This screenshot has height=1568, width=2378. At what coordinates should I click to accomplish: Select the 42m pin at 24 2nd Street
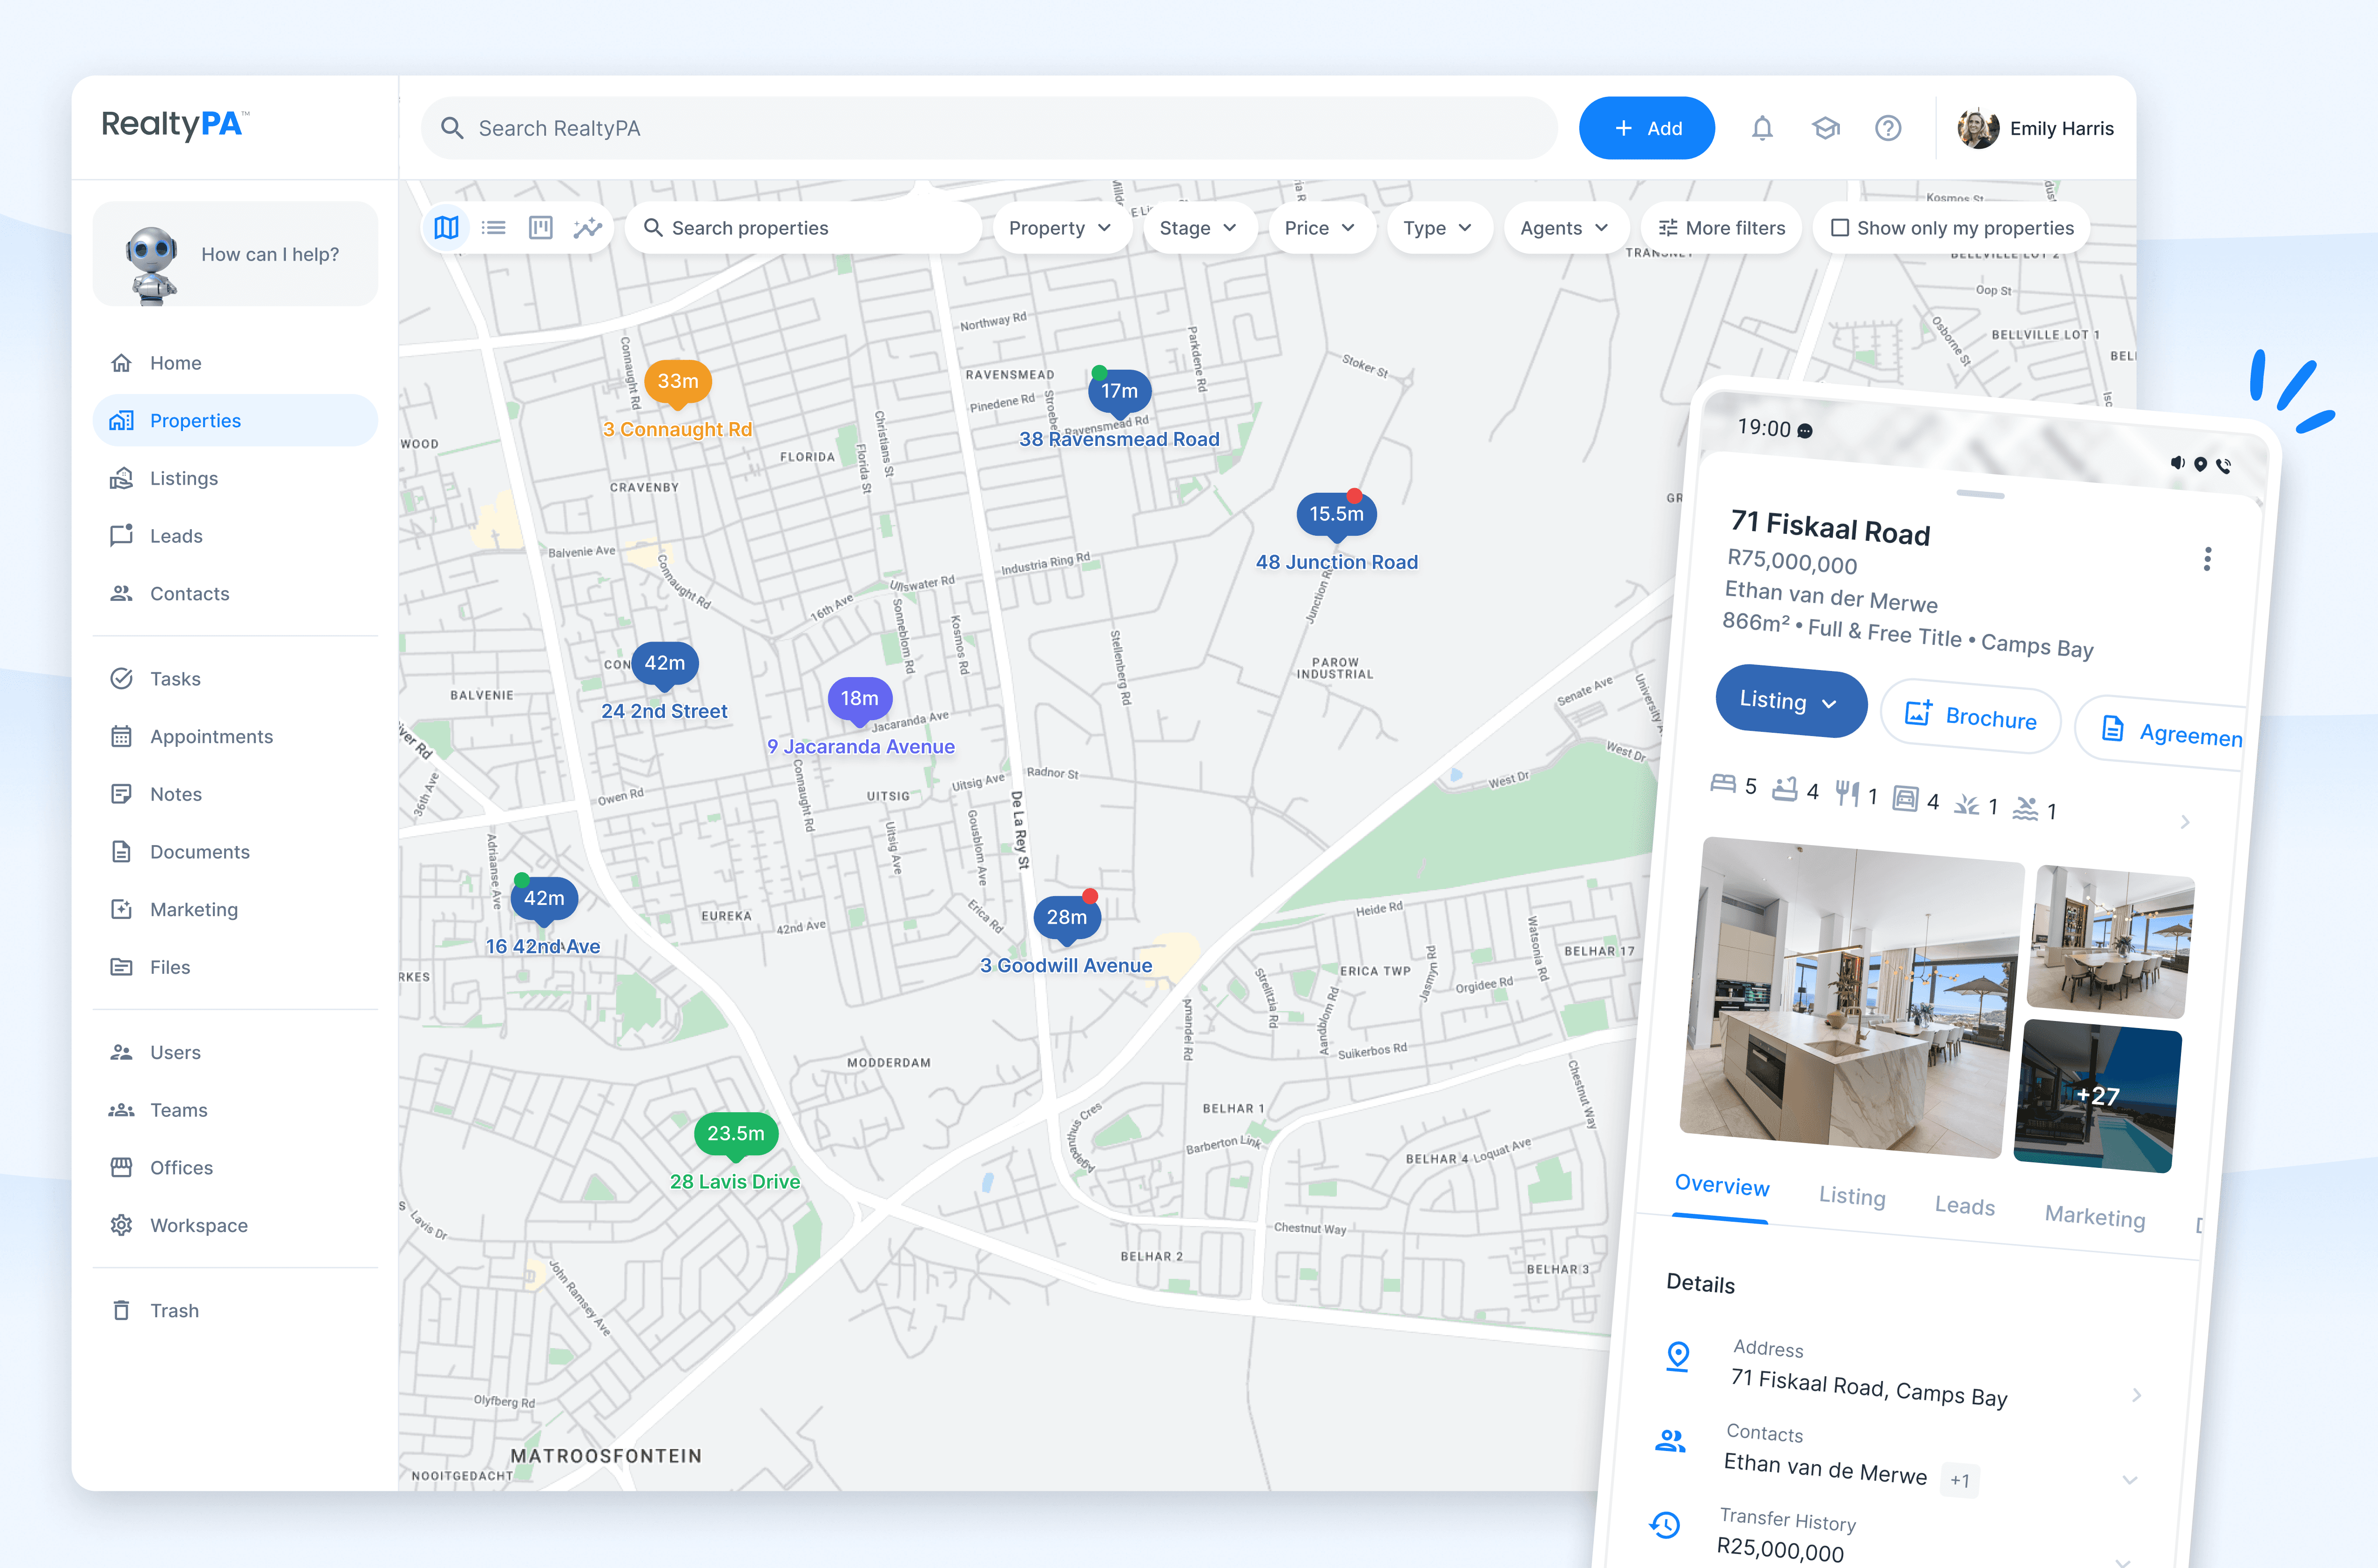[x=664, y=664]
